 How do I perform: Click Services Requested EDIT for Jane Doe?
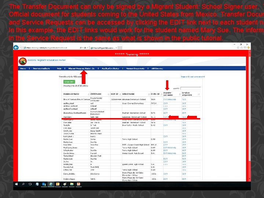[x=184, y=145]
